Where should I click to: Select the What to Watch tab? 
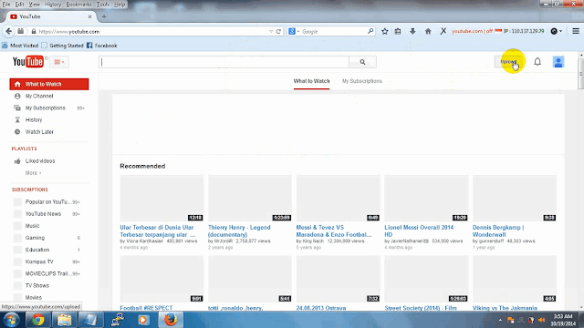311,81
